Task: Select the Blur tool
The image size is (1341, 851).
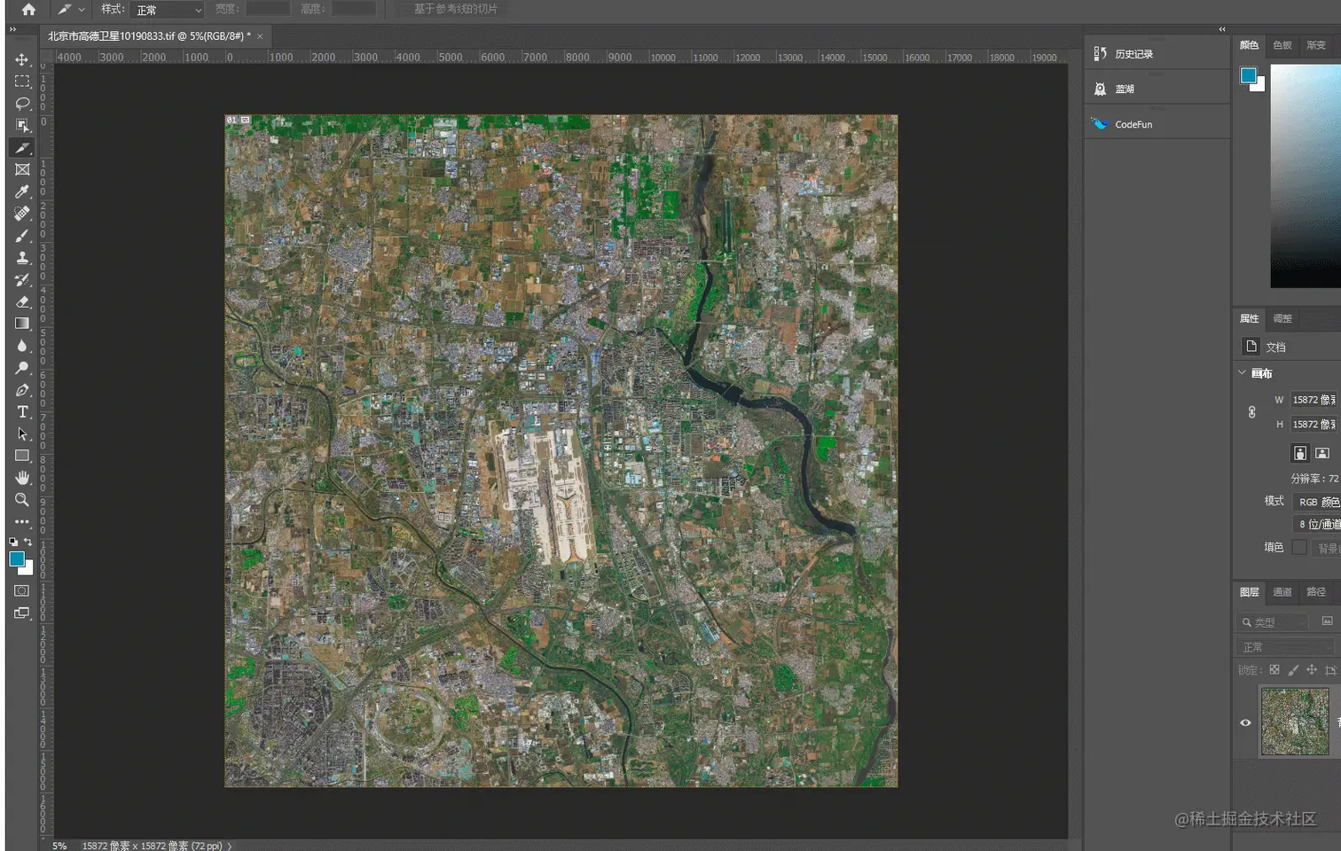Action: (22, 346)
